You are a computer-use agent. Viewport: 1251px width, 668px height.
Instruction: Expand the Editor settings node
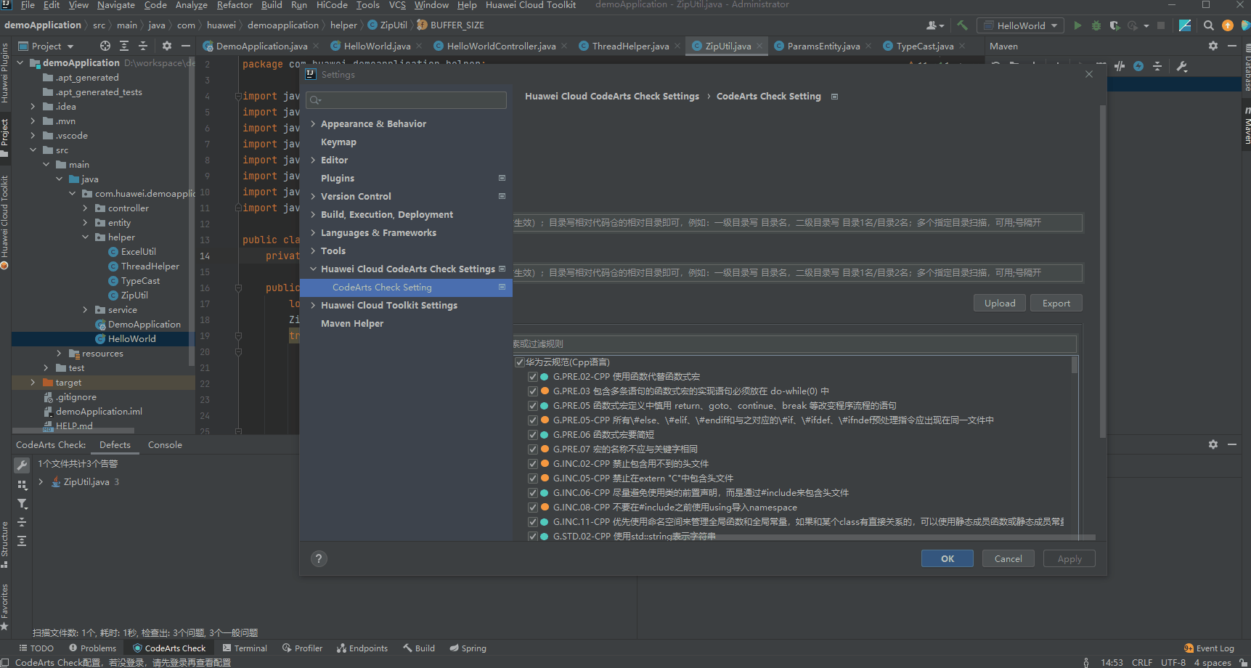click(x=313, y=160)
